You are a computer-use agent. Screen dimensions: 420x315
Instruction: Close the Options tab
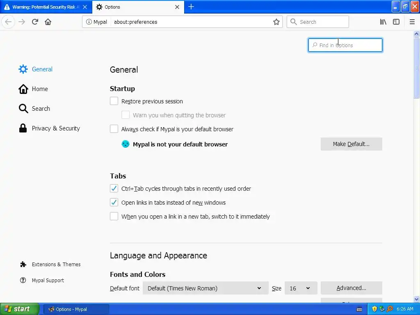click(177, 7)
